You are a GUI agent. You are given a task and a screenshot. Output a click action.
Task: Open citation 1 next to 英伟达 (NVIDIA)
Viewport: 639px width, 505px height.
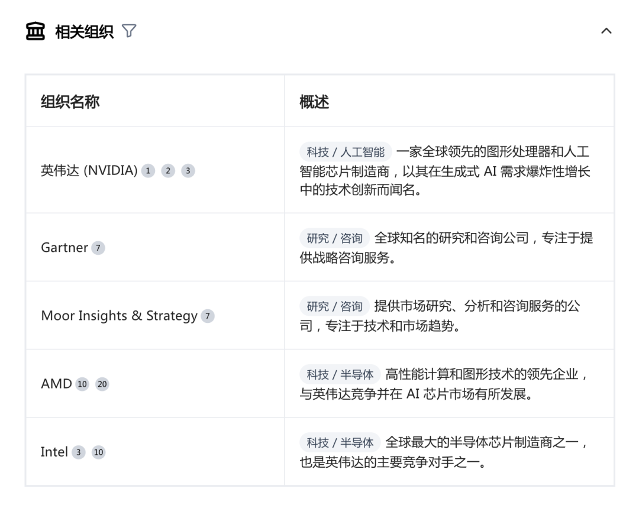click(x=148, y=171)
